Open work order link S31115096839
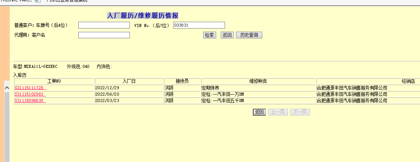420x162 pixels. pos(29,100)
